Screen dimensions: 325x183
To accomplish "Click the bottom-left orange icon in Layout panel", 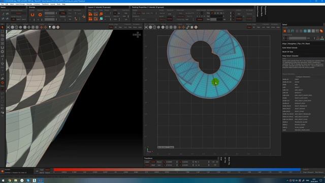I will coord(90,19).
